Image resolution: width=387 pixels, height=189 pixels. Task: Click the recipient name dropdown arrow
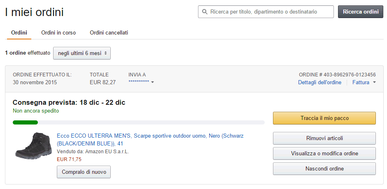153,83
